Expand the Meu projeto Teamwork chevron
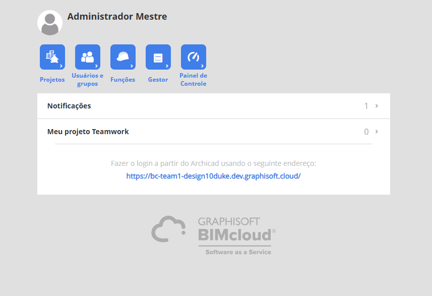The height and width of the screenshot is (296, 432). [377, 132]
